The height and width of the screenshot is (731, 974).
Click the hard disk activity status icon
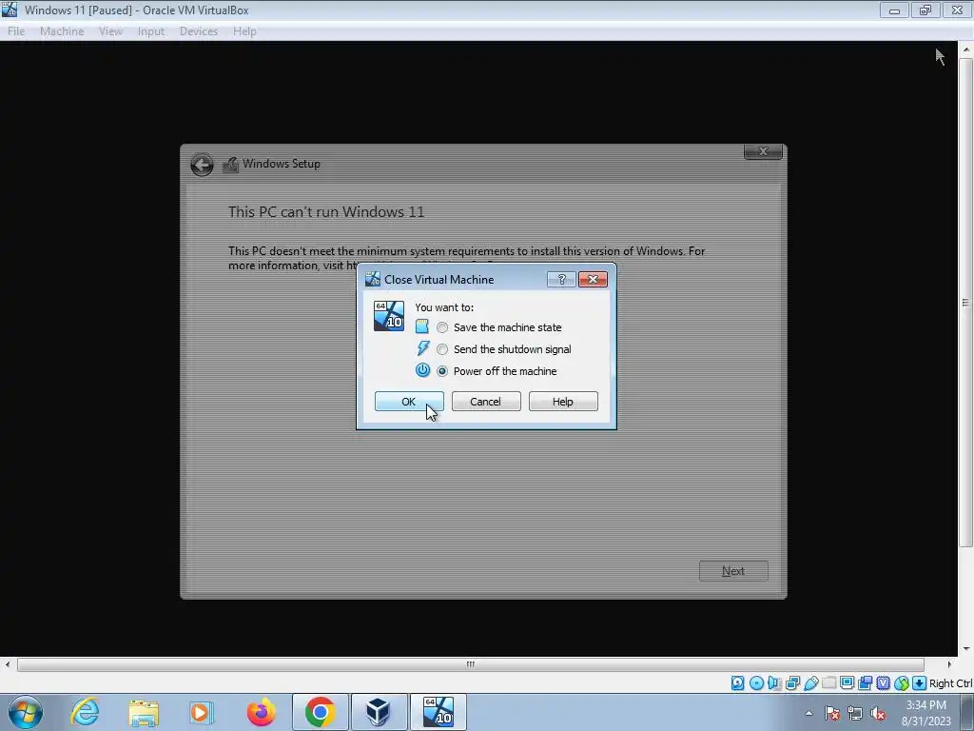click(737, 683)
